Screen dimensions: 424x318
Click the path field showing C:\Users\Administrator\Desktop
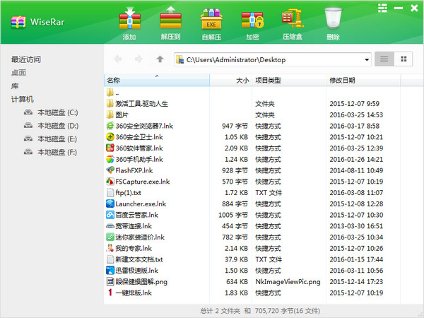(273, 59)
